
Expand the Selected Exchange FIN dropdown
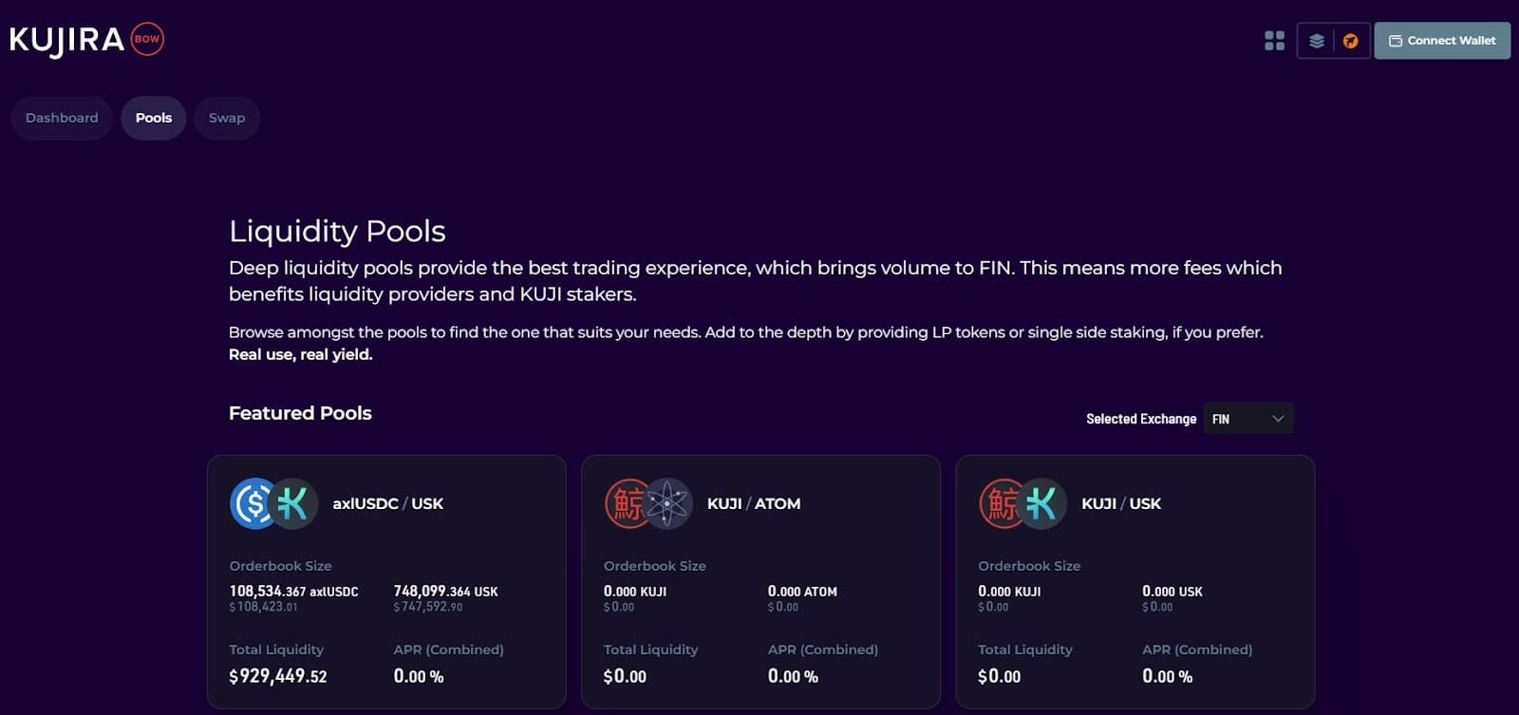tap(1246, 419)
